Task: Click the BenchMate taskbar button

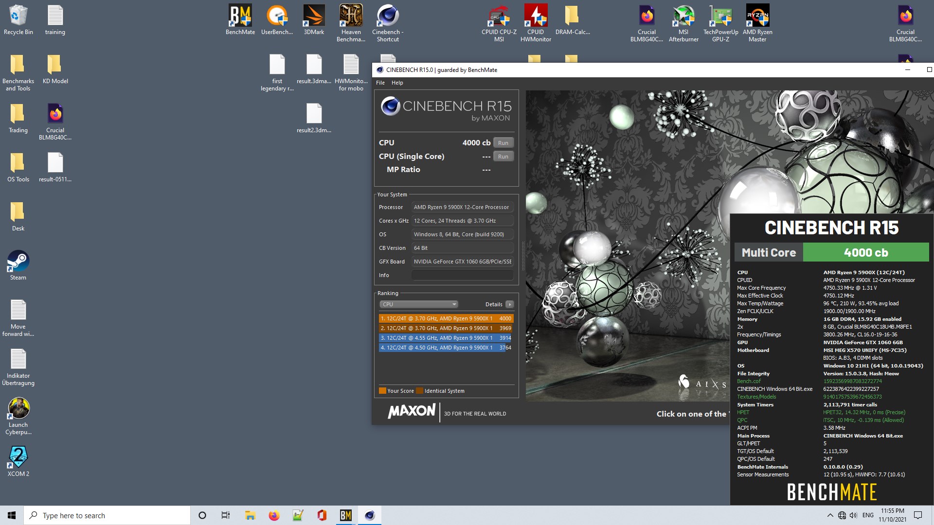Action: click(345, 515)
